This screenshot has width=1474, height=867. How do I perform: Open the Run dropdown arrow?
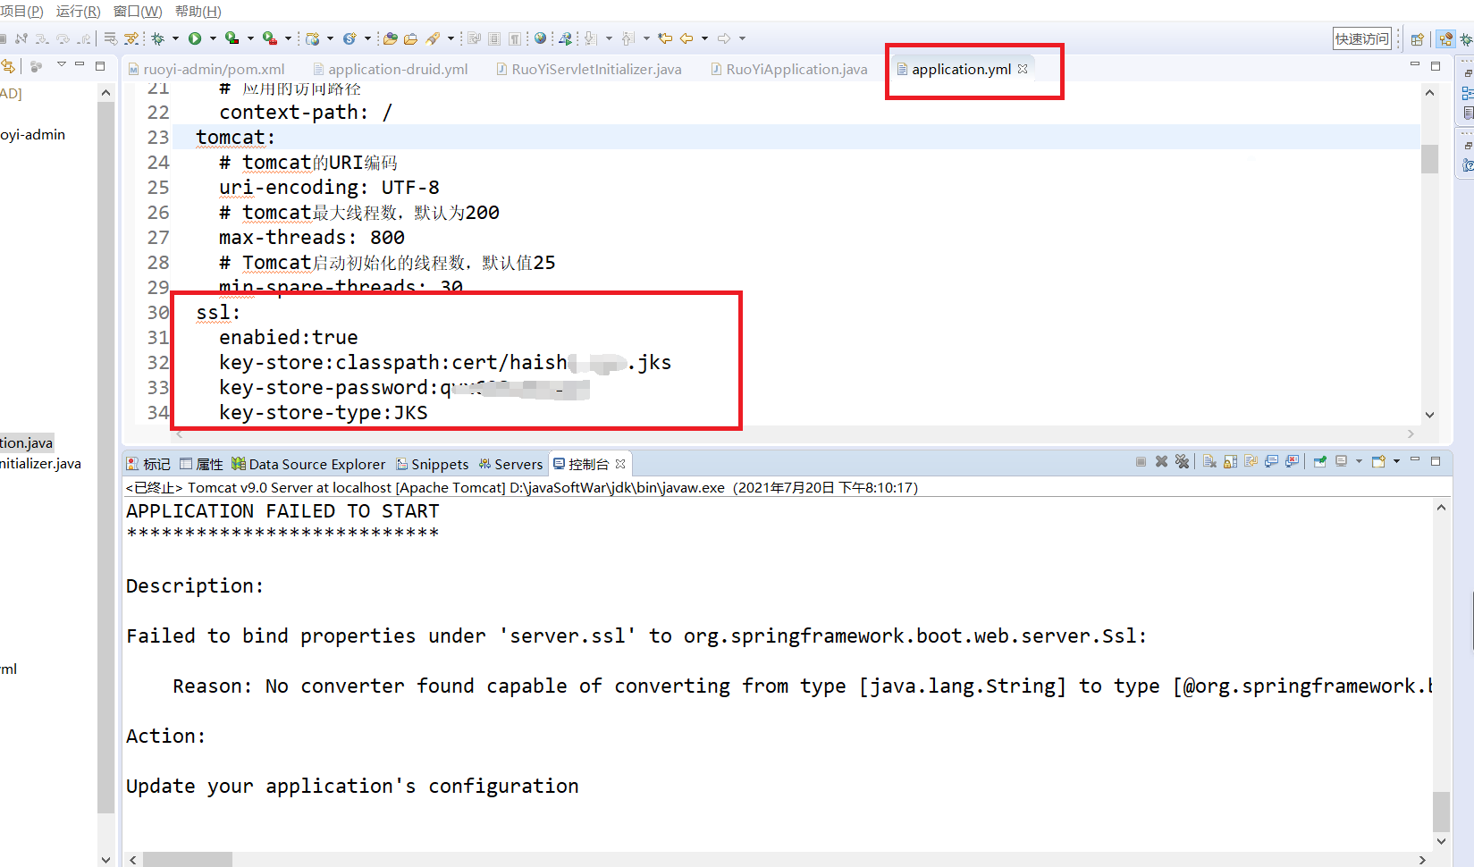(213, 38)
